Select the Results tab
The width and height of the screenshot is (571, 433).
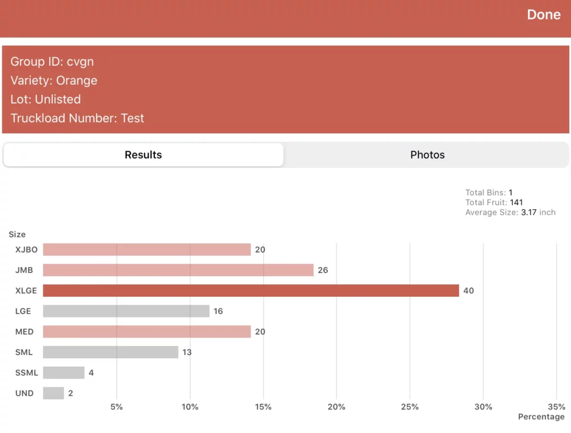point(143,155)
